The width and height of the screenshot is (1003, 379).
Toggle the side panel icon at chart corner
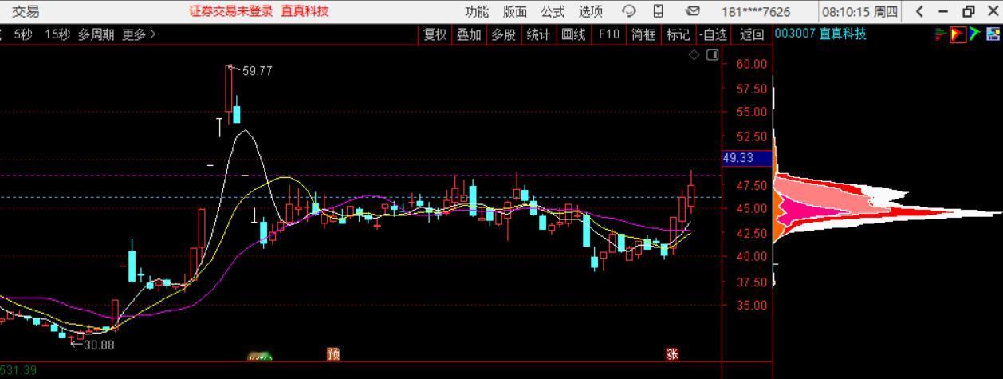point(713,54)
